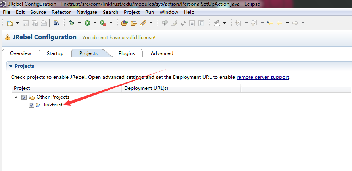Open the Edit menu

point(20,12)
